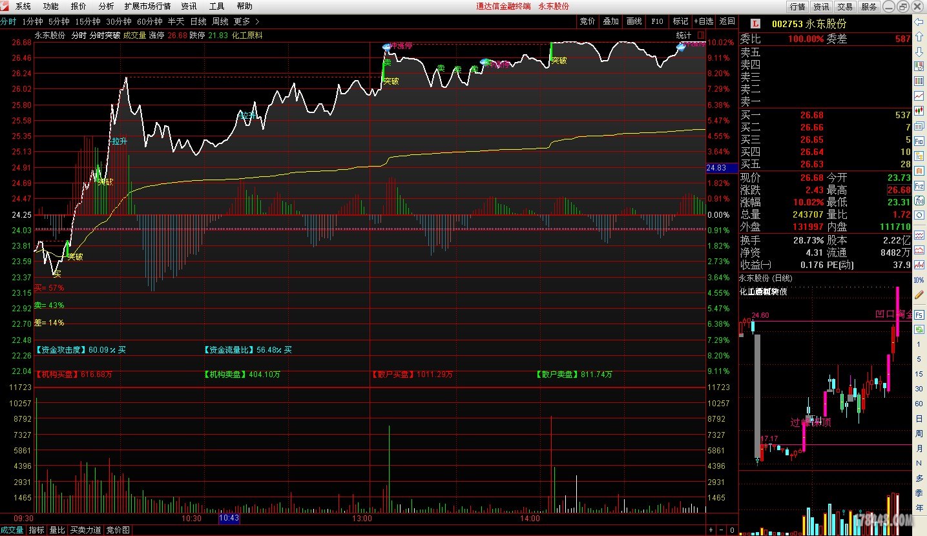Click the 最高 value 26.68 box

(x=899, y=190)
